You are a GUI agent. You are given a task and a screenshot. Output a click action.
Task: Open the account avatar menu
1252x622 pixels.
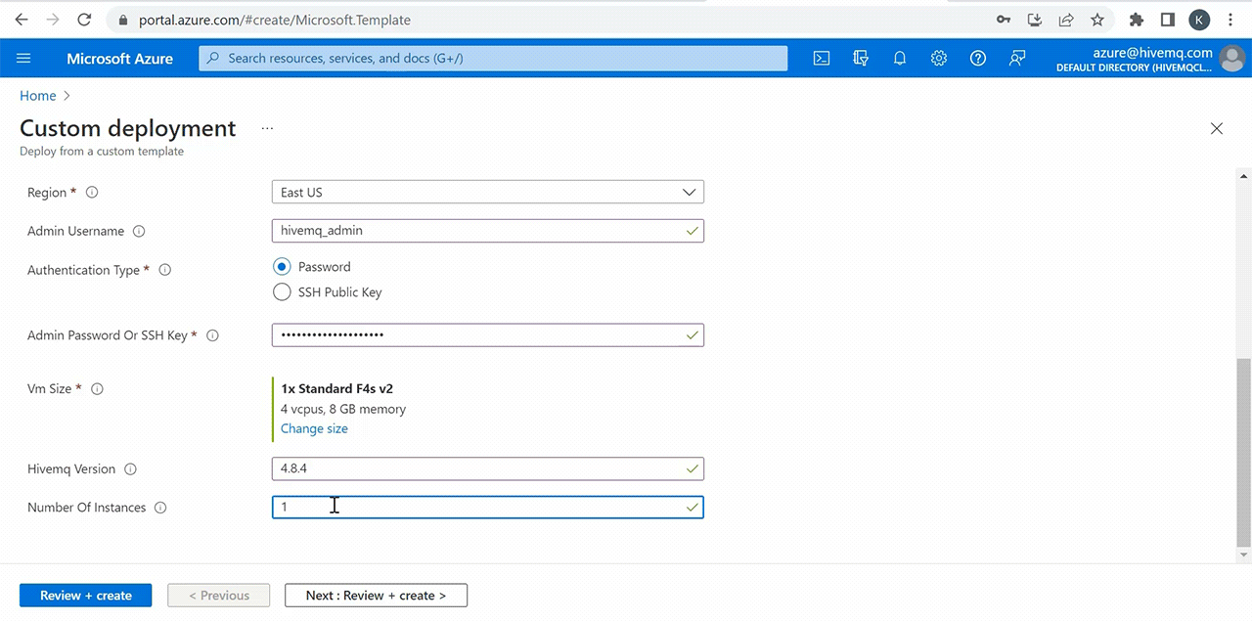click(1232, 59)
